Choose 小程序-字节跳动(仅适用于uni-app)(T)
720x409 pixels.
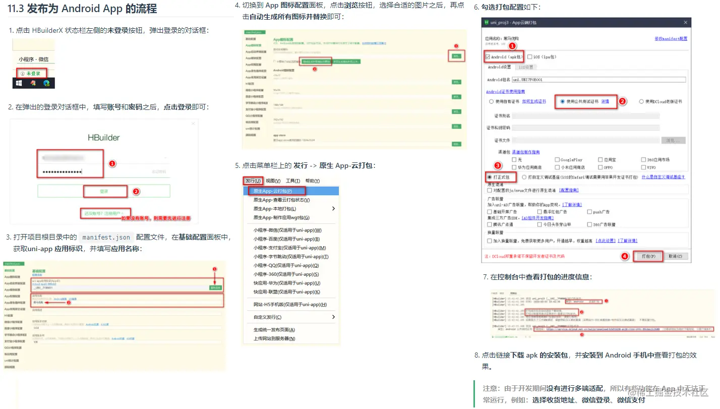[x=291, y=257]
